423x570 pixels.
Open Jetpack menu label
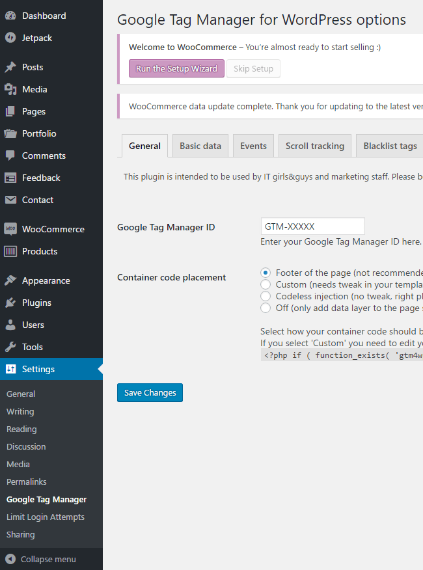[x=36, y=38]
